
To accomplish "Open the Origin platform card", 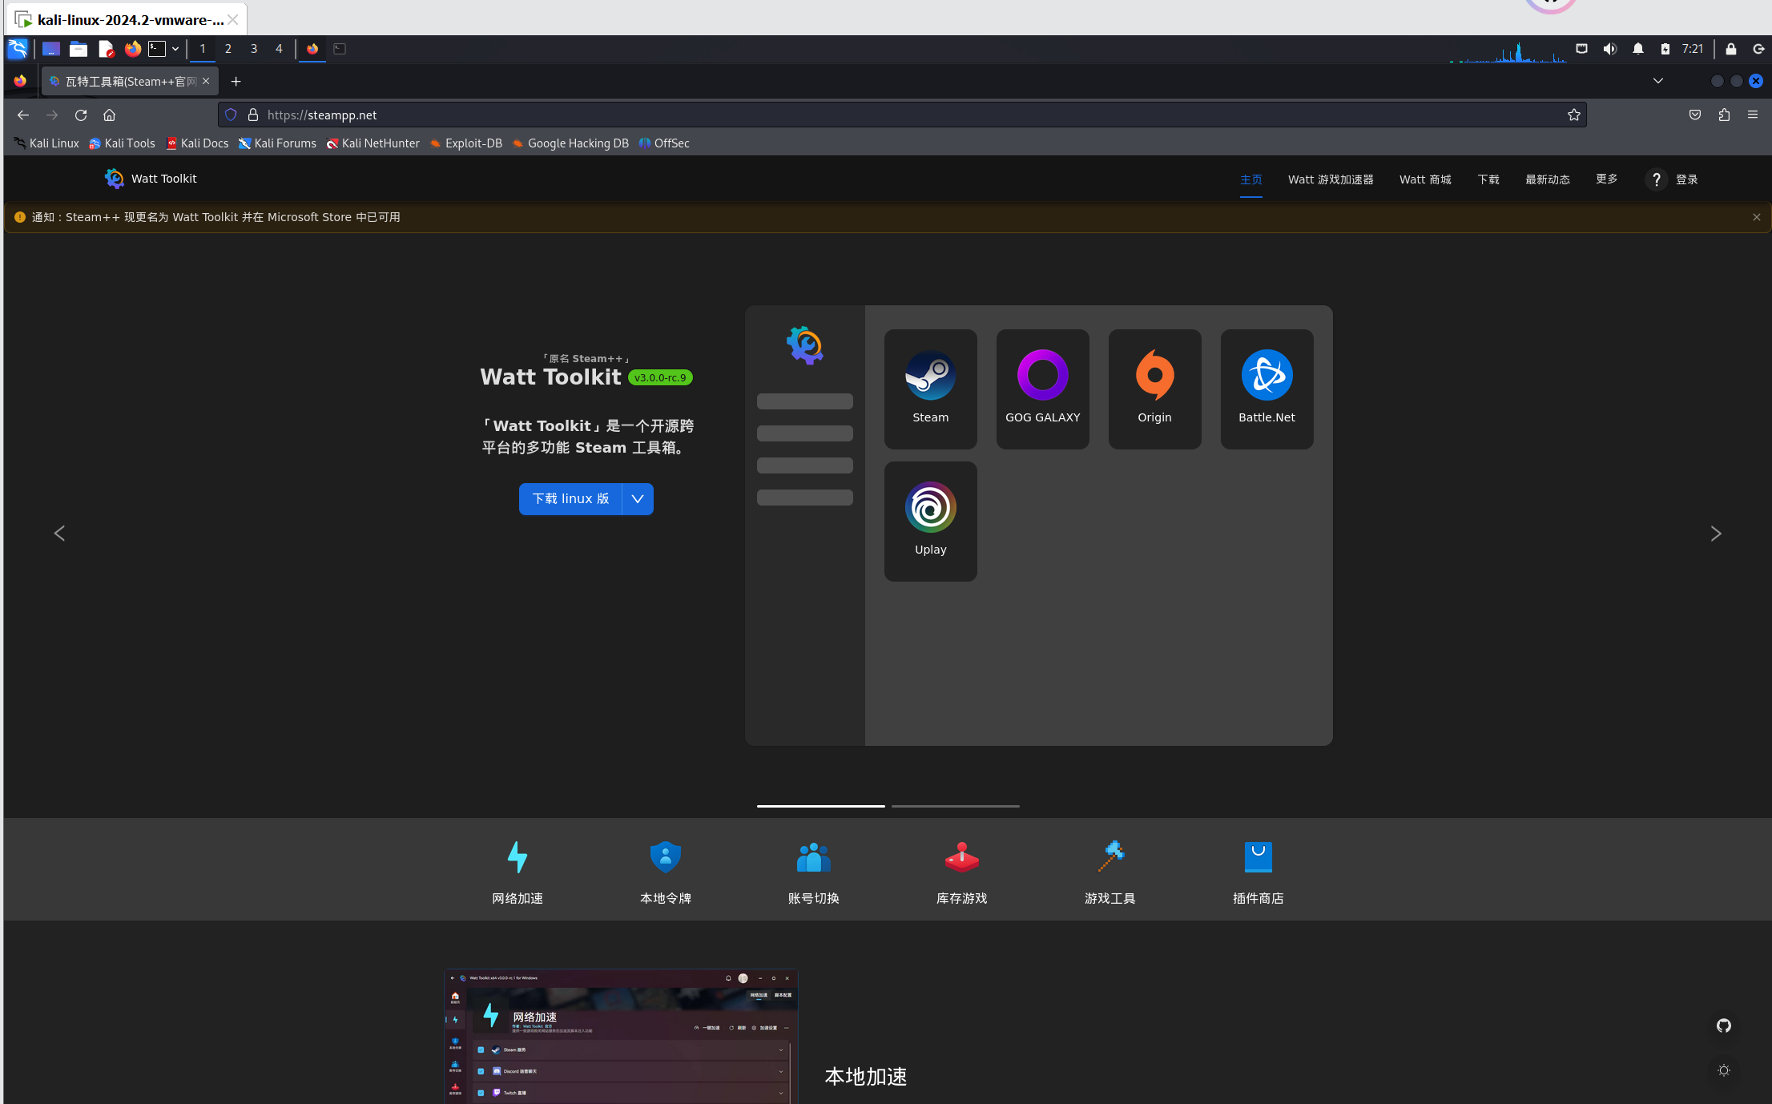I will coord(1154,389).
